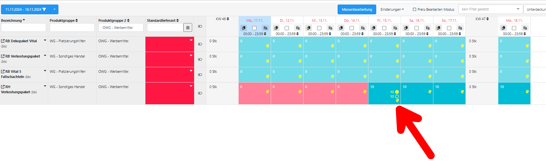Screen dimensions: 546x167
Task: Enable Preis-Bearbeiten Modus checkbox
Action: 415,9
